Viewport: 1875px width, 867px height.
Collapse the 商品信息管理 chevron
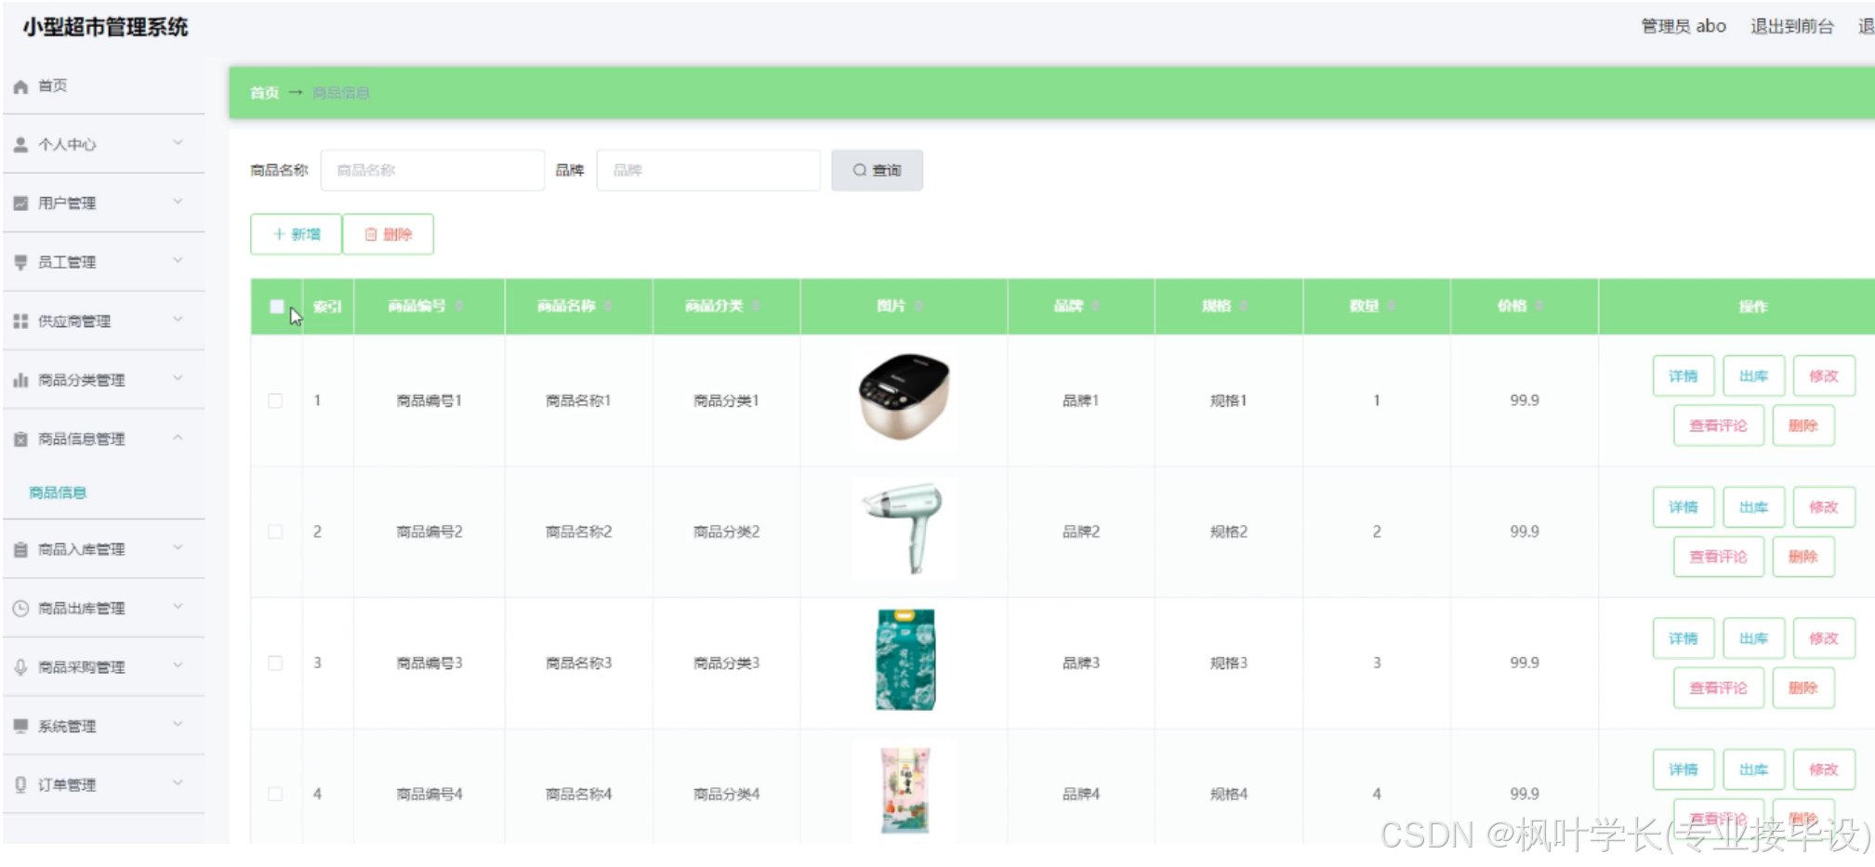[x=178, y=438]
